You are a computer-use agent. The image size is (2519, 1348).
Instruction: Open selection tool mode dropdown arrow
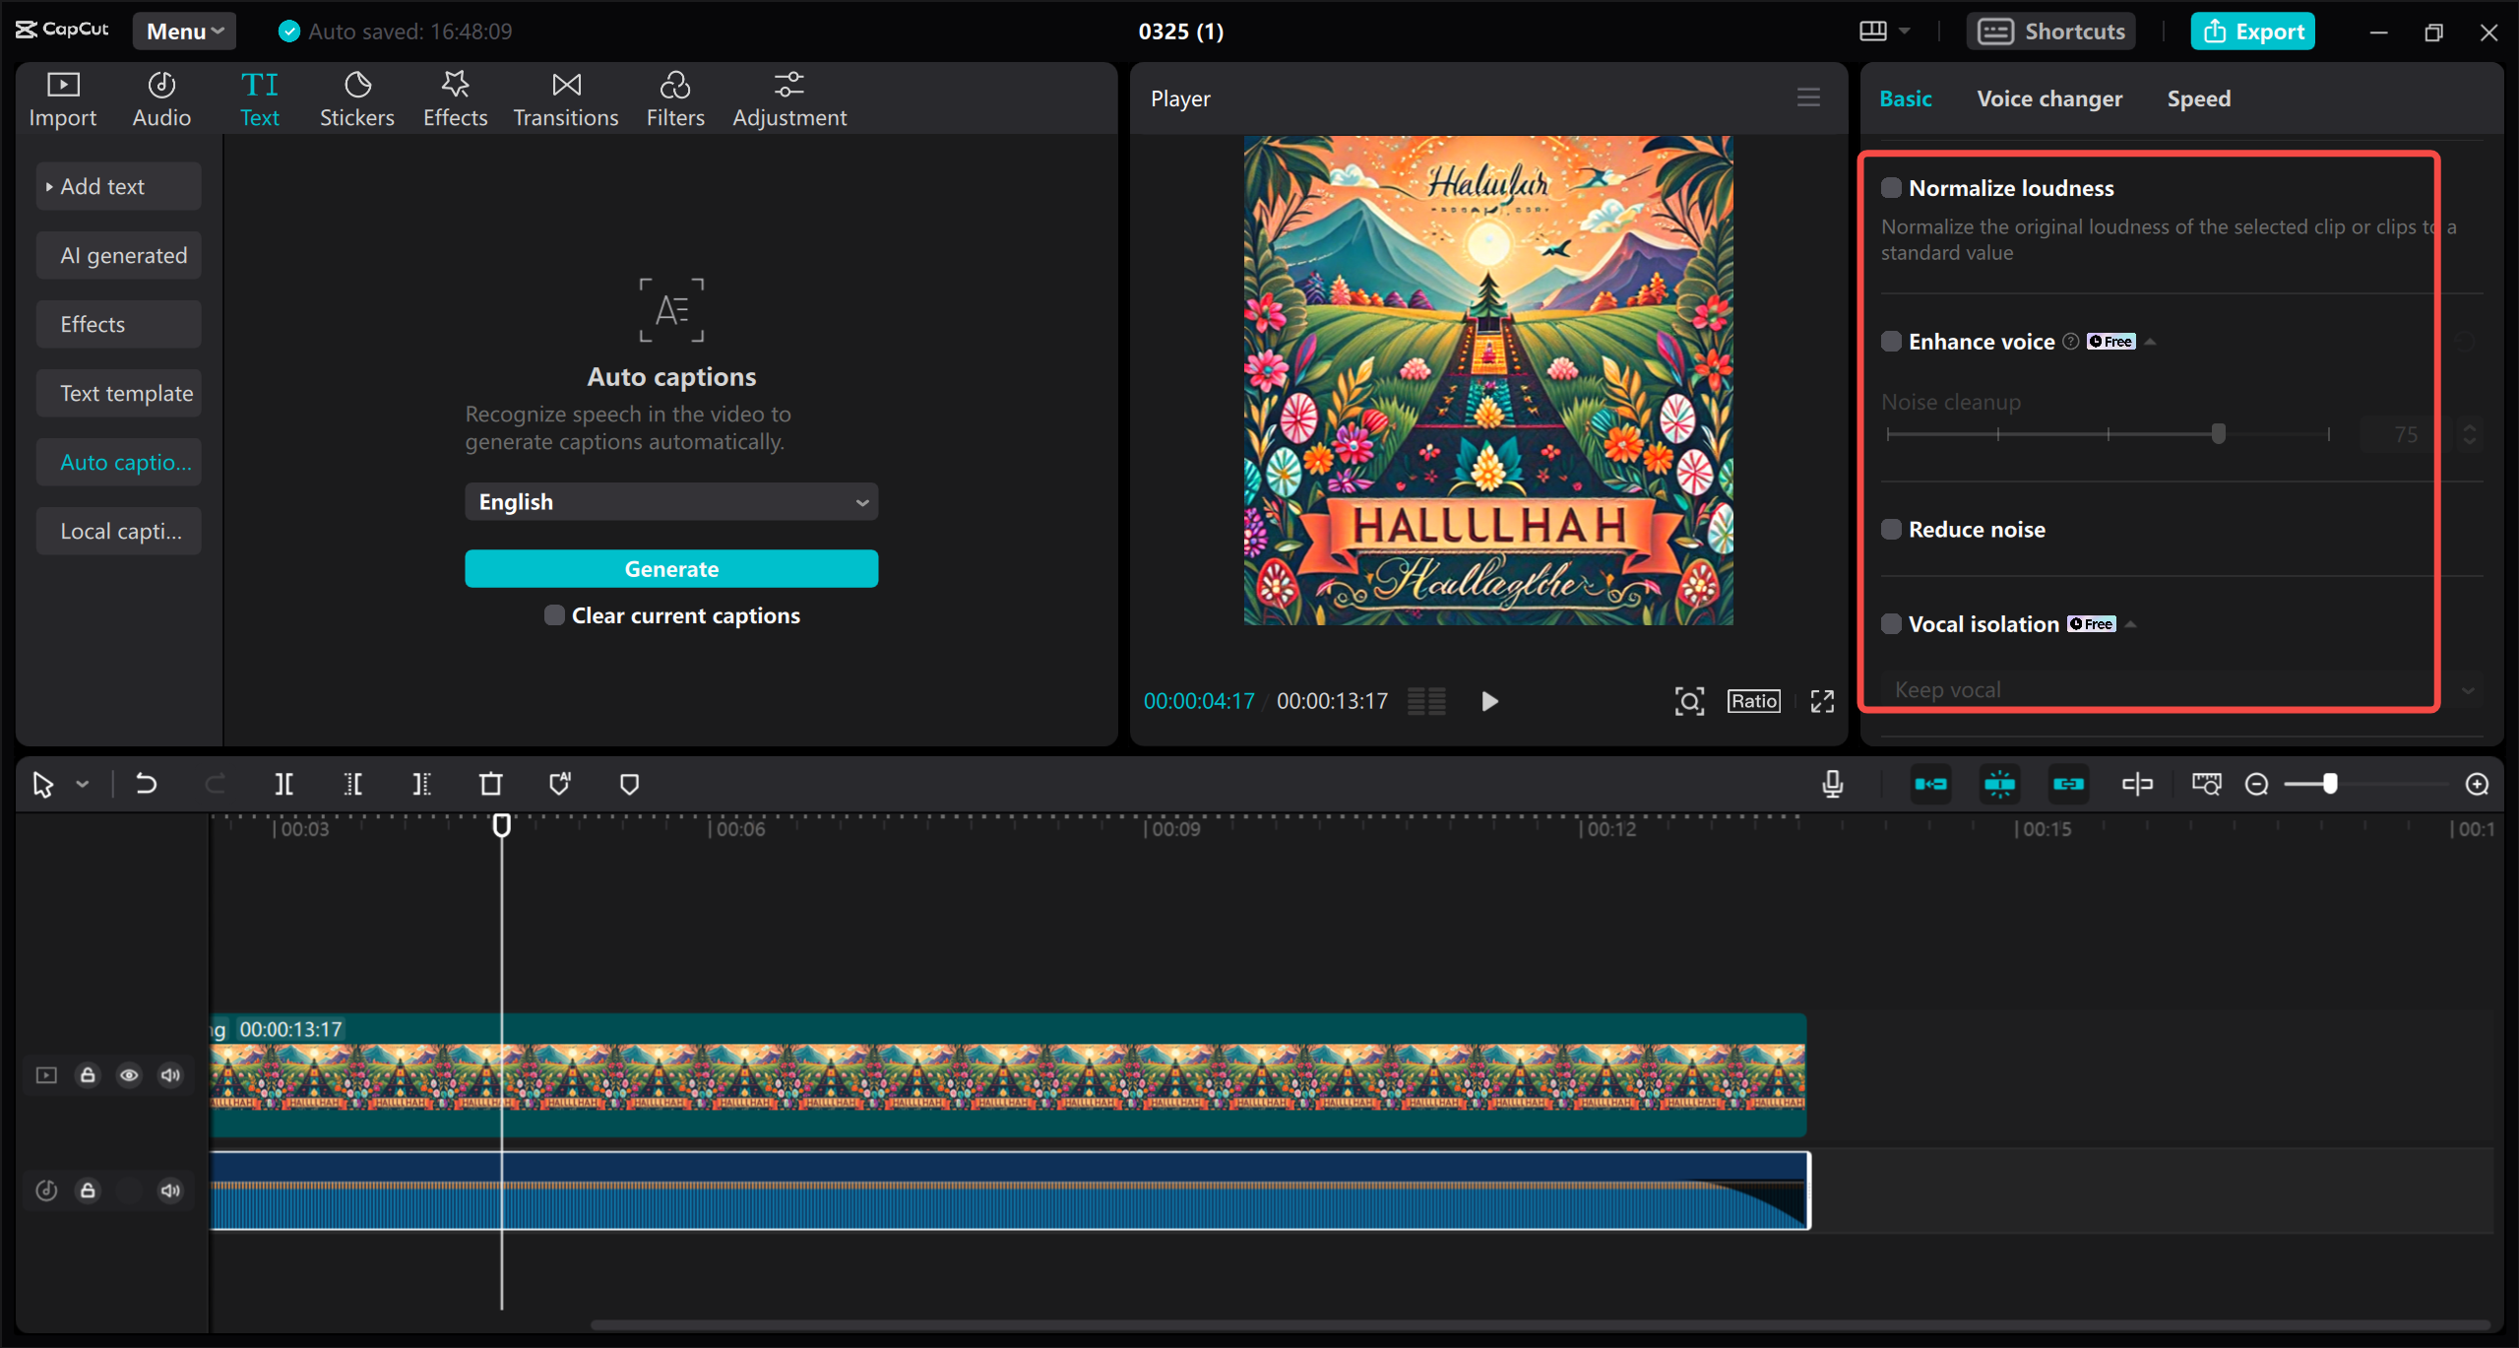coord(83,785)
